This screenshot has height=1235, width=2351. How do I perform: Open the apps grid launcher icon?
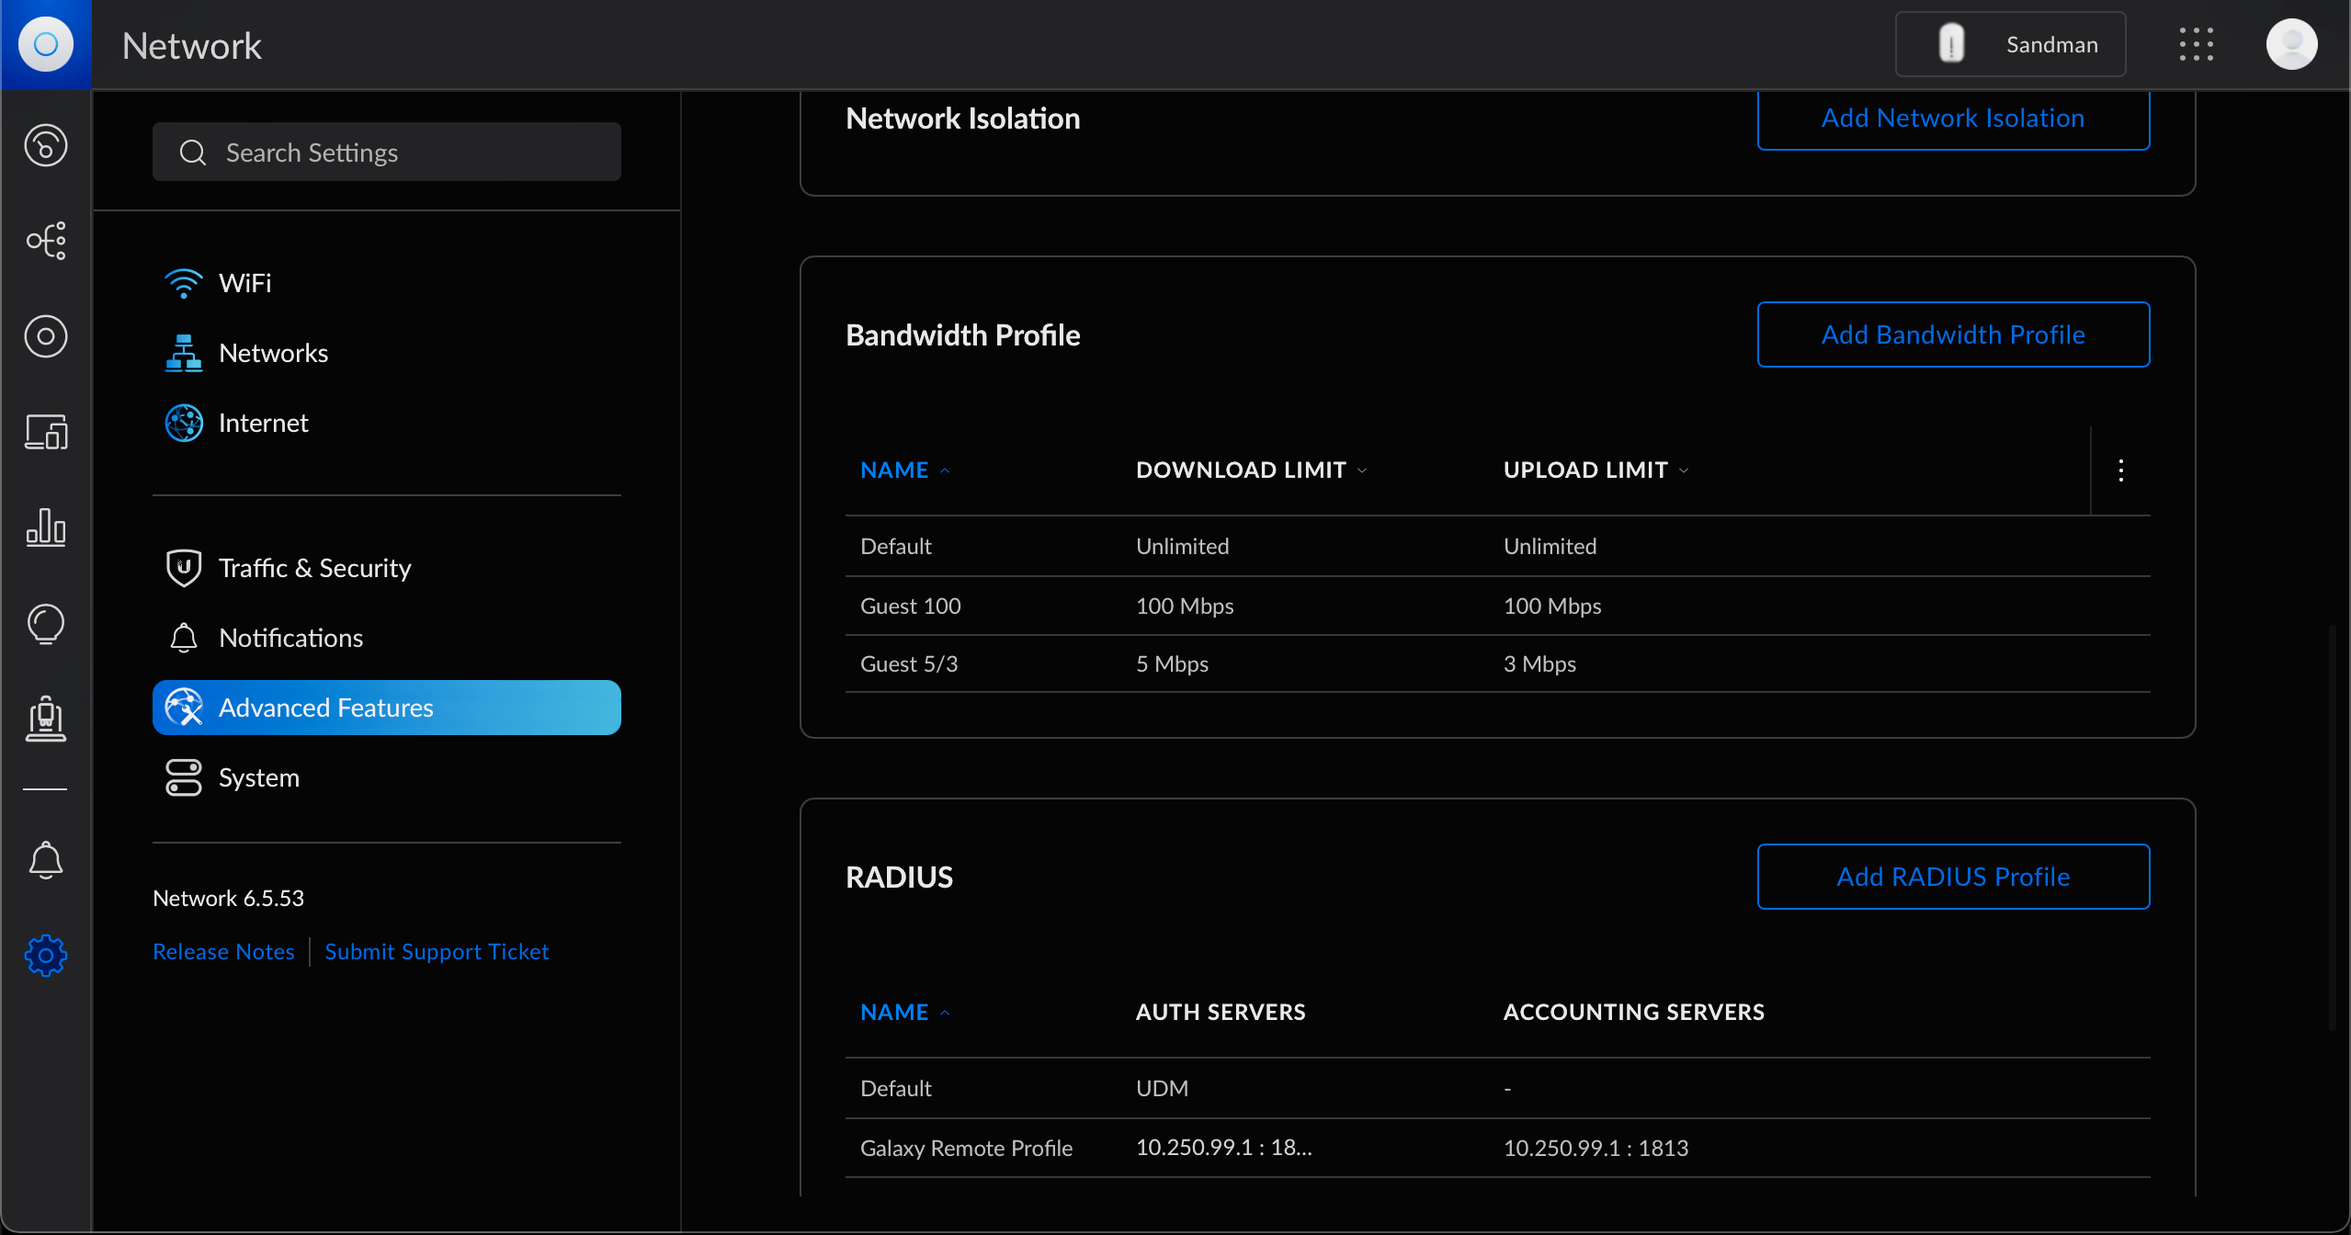pos(2196,44)
